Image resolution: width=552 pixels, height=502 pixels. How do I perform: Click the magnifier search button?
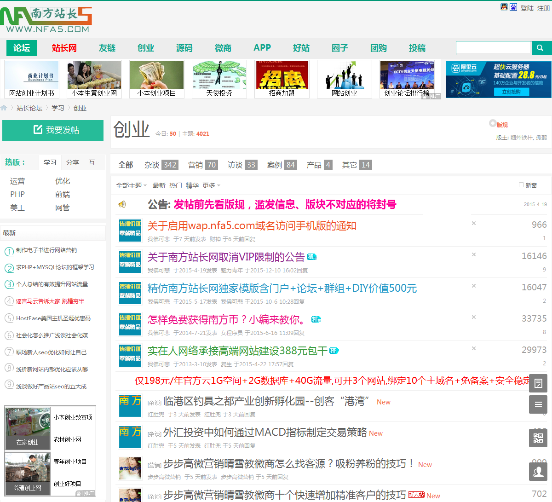(540, 48)
